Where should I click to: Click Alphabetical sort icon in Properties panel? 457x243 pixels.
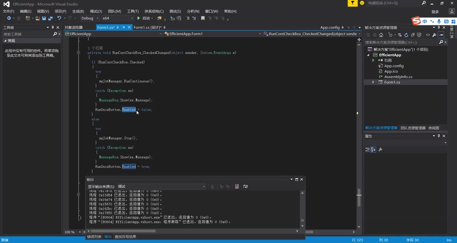pyautogui.click(x=373, y=150)
